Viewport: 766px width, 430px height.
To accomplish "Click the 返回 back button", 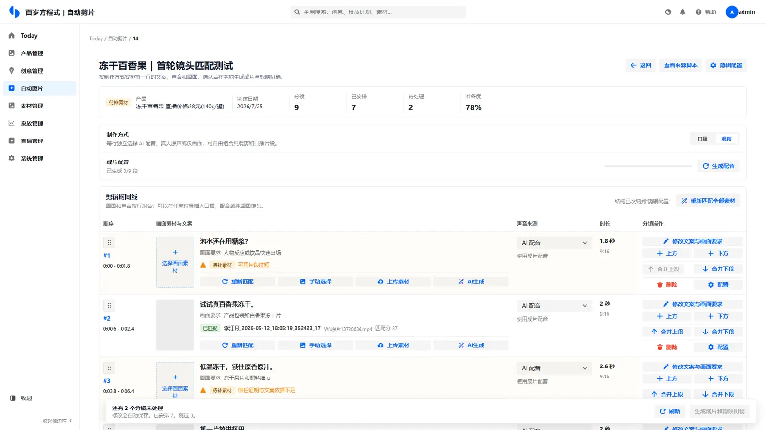I will pos(641,65).
